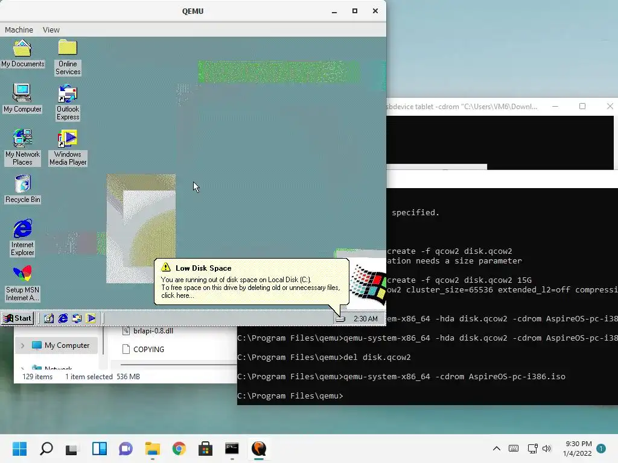Click the command prompt title text
The height and width of the screenshot is (463, 618).
coord(462,107)
